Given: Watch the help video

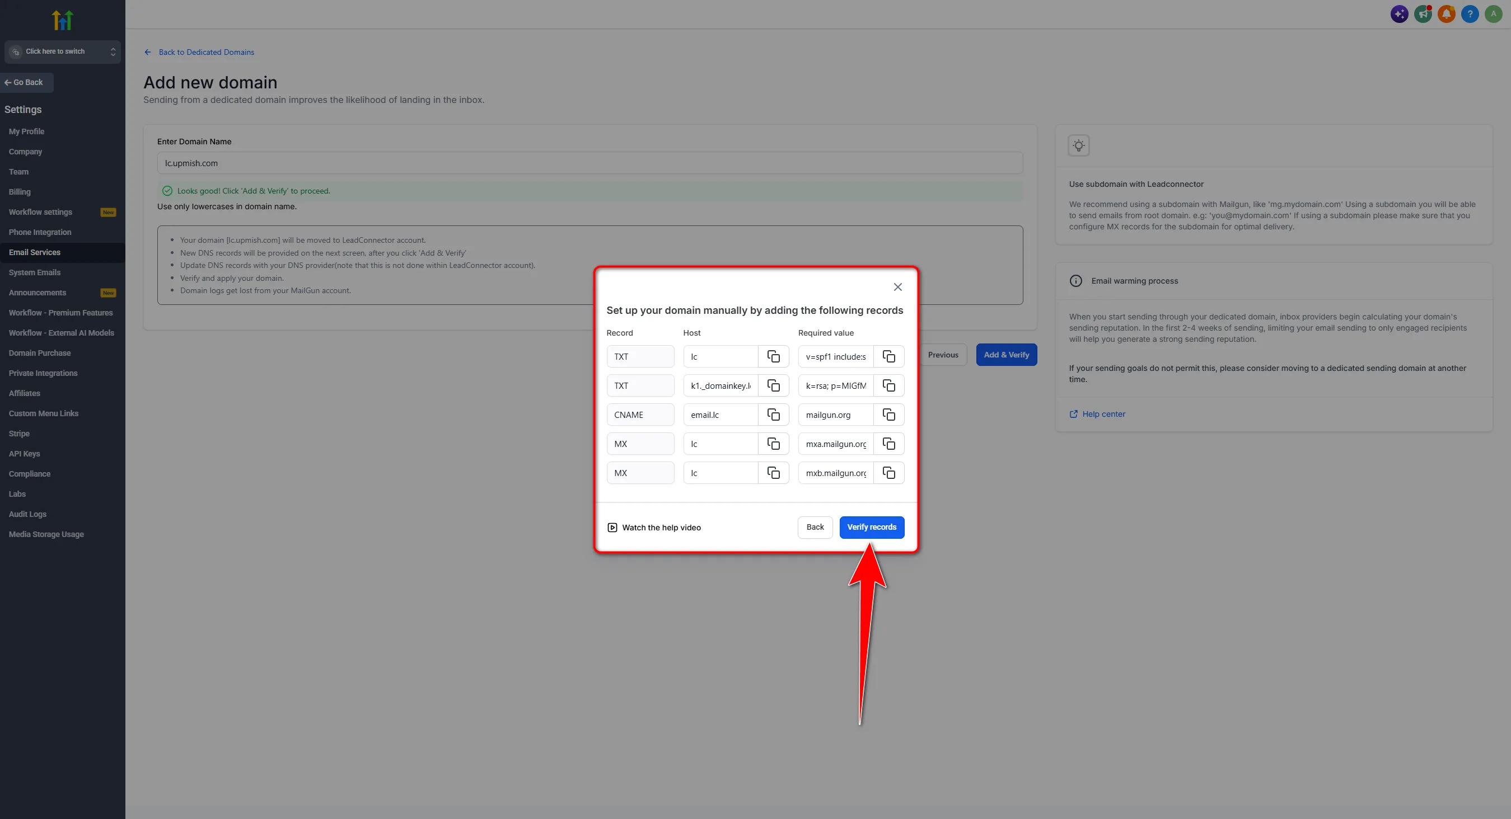Looking at the screenshot, I should (654, 528).
